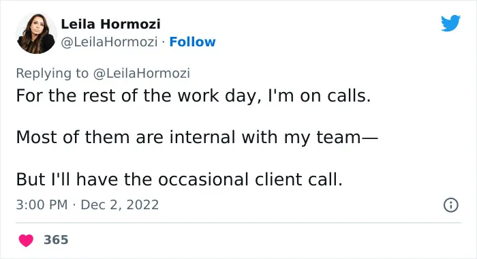The width and height of the screenshot is (477, 259).
Task: Like the tweet with the pink heart
Action: (x=26, y=241)
